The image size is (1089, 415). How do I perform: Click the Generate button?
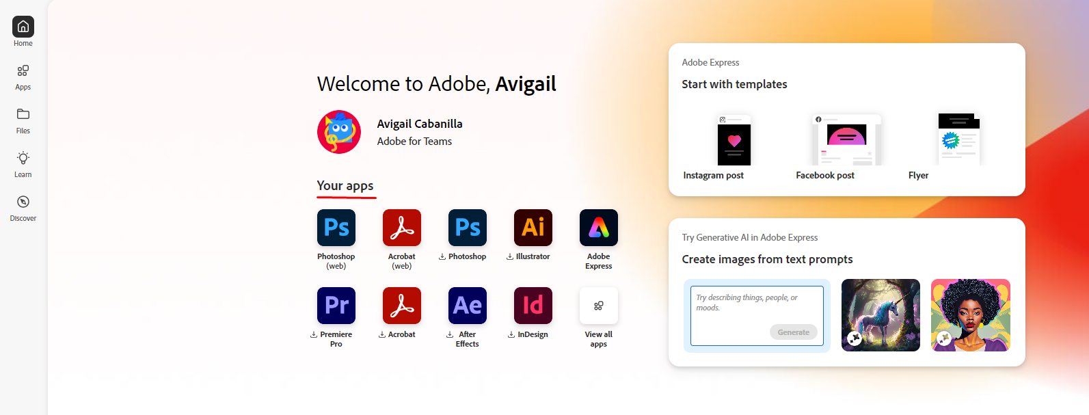[x=793, y=332]
